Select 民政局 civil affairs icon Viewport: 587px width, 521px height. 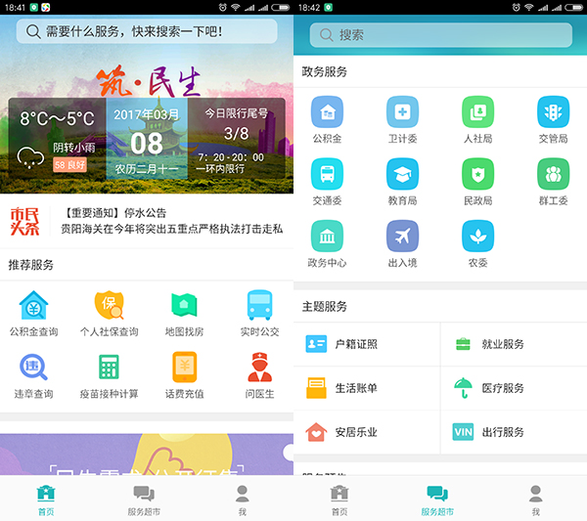(478, 182)
